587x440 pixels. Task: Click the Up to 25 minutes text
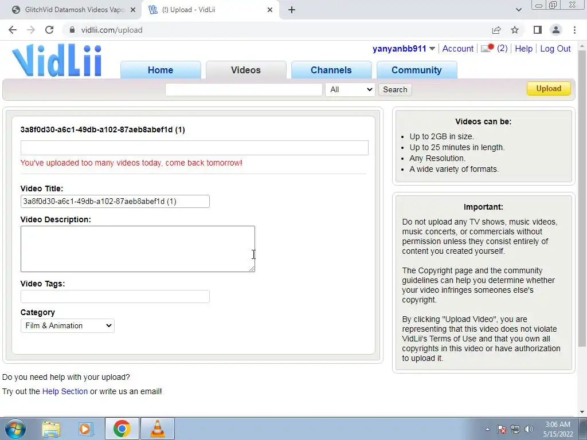(x=457, y=147)
